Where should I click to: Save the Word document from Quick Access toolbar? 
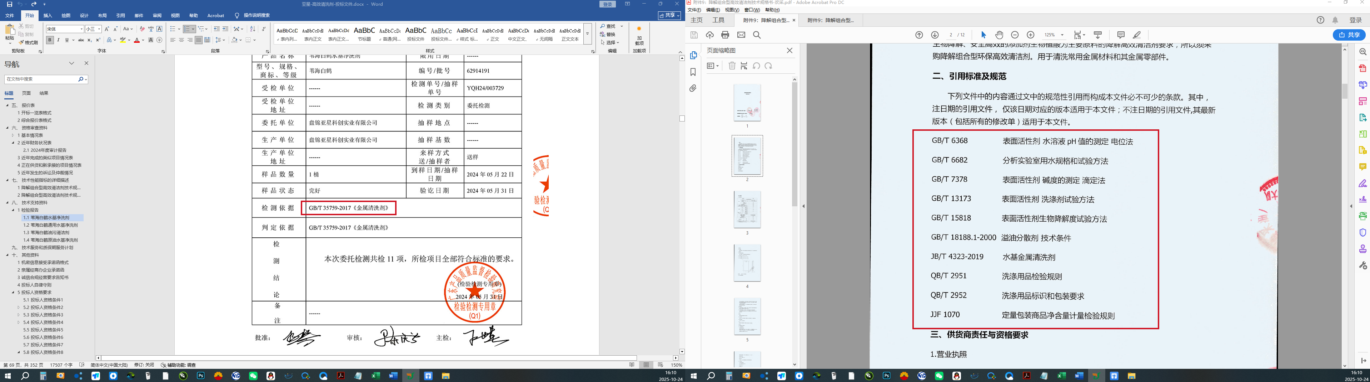9,4
